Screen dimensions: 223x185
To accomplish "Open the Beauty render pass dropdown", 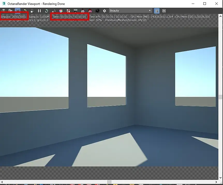I will [x=130, y=11].
